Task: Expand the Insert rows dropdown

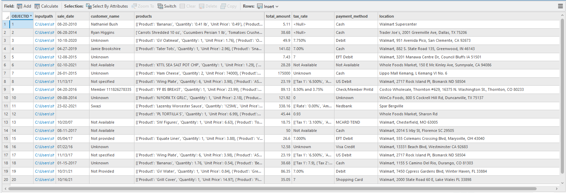Action: click(277, 7)
